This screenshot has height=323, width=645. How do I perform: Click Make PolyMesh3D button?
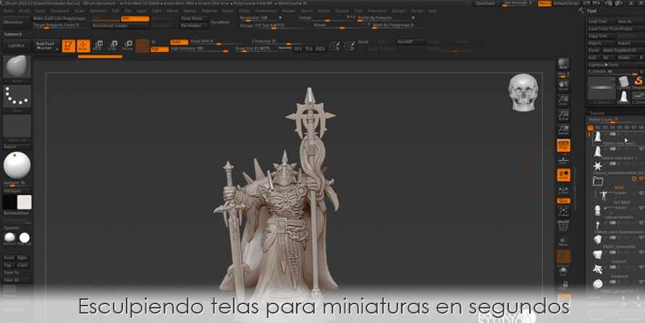(623, 50)
